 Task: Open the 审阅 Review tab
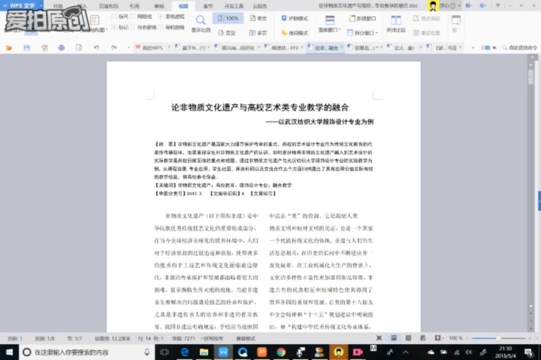pyautogui.click(x=159, y=6)
